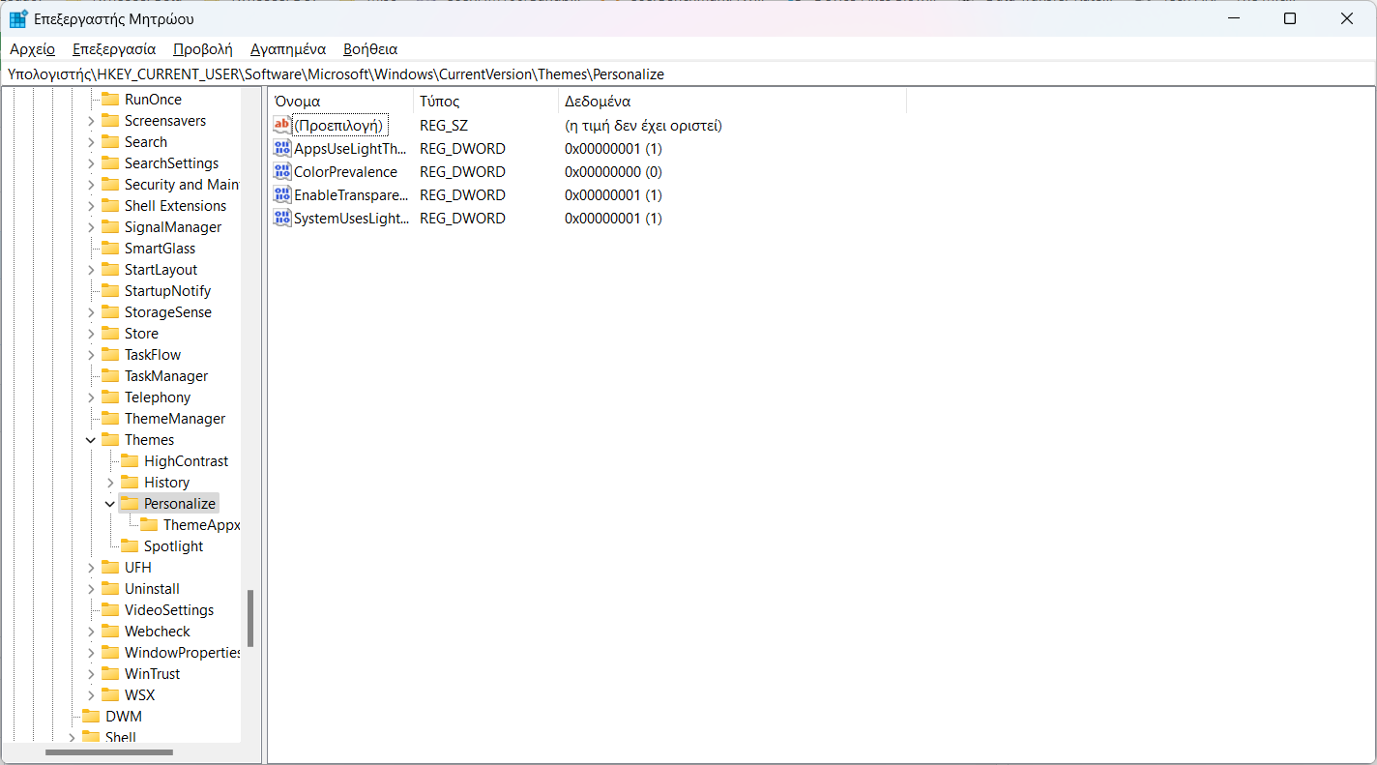Click the DWM folder icon
The image size is (1377, 765).
[x=90, y=716]
